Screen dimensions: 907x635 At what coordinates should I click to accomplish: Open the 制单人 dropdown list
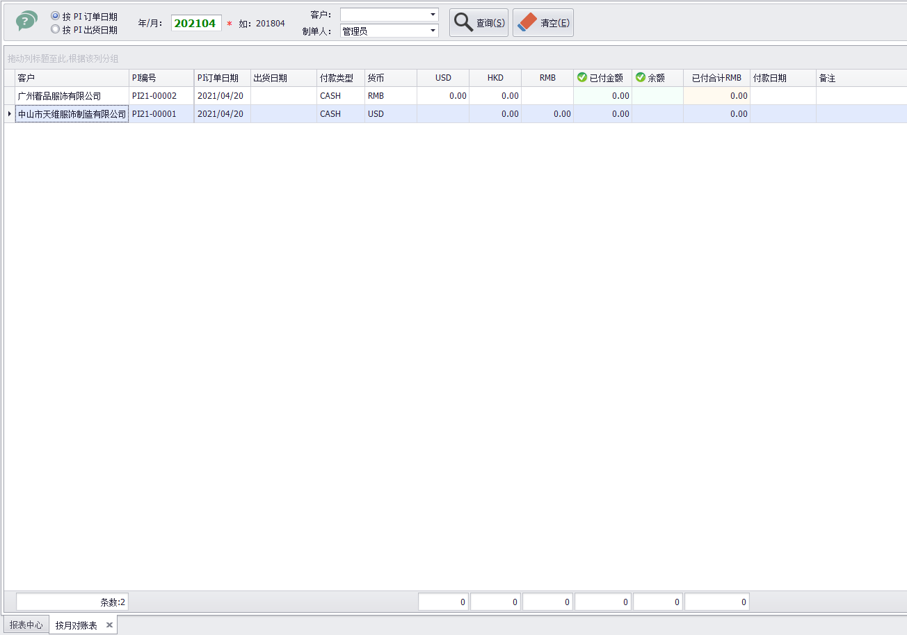point(433,31)
